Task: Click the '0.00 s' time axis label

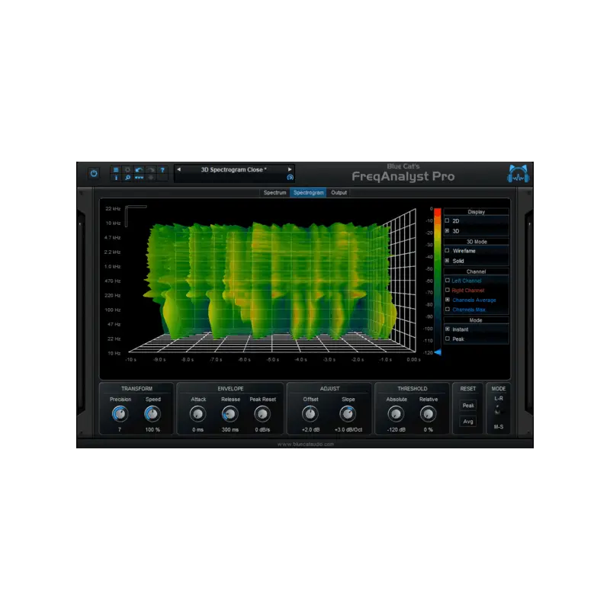Action: tap(413, 359)
